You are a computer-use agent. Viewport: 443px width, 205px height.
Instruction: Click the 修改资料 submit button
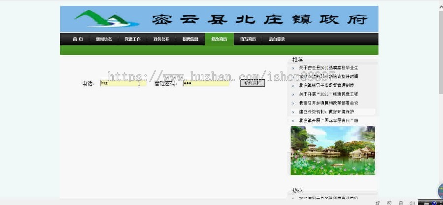tap(253, 83)
